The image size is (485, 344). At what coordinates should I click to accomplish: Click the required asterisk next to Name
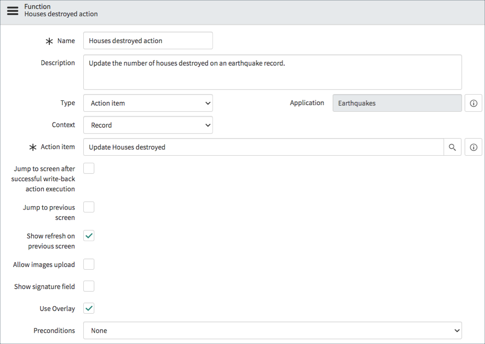click(49, 41)
